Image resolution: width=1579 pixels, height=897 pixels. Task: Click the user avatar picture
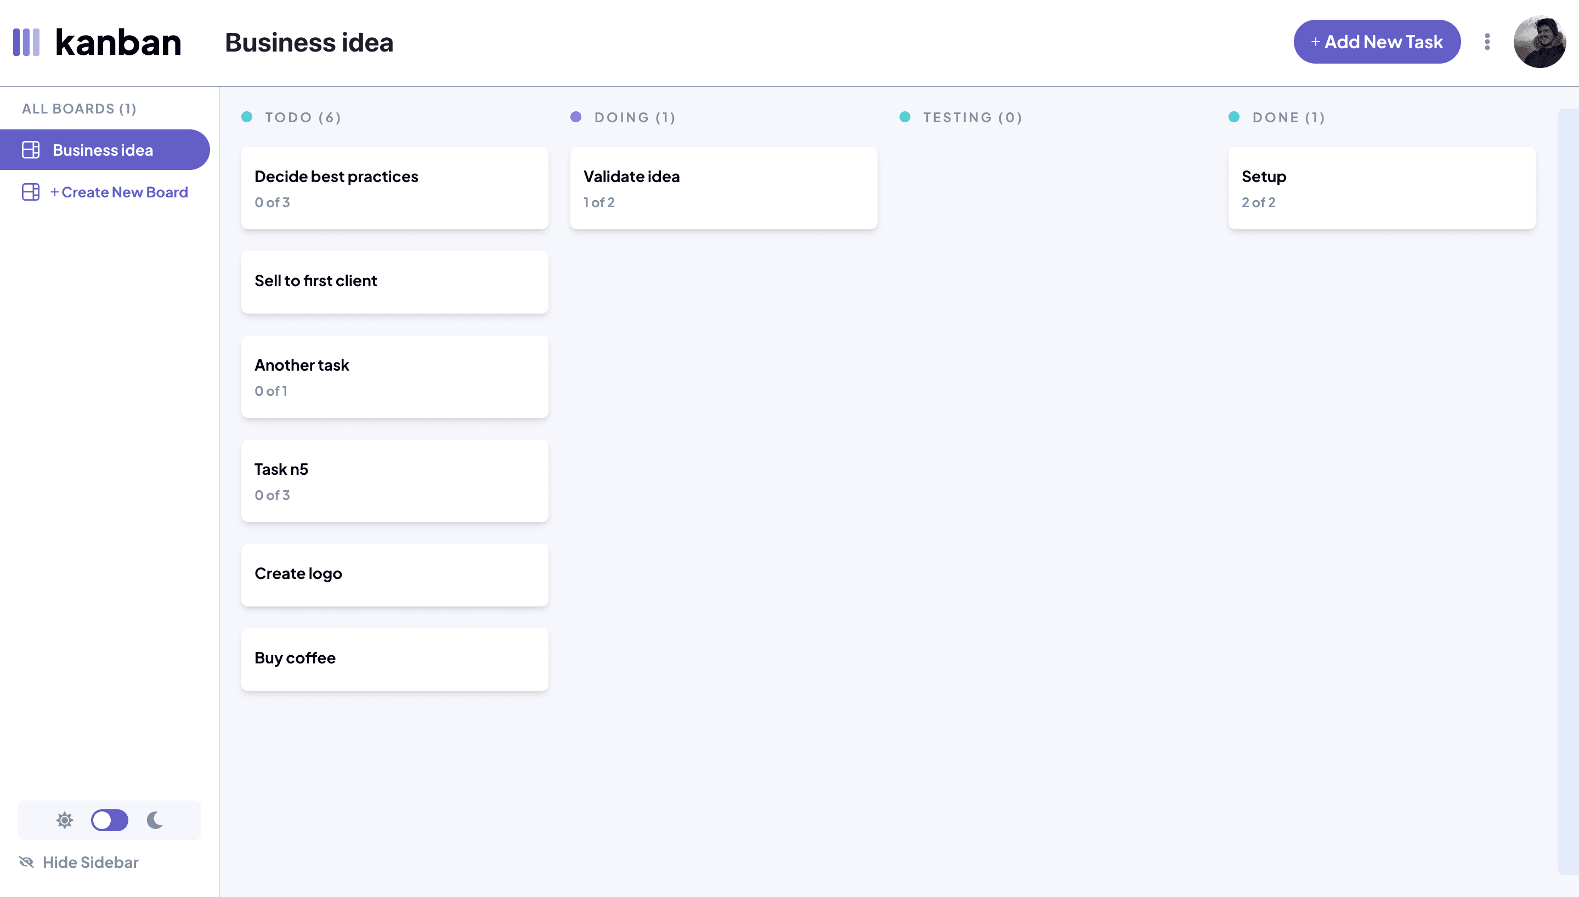(x=1539, y=41)
